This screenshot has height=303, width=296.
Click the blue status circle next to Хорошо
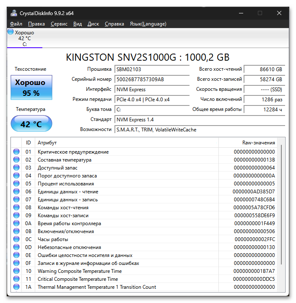(10, 32)
